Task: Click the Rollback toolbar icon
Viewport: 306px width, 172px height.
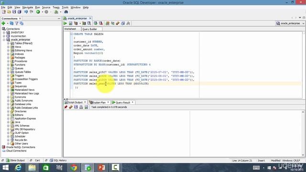Action: point(101,23)
